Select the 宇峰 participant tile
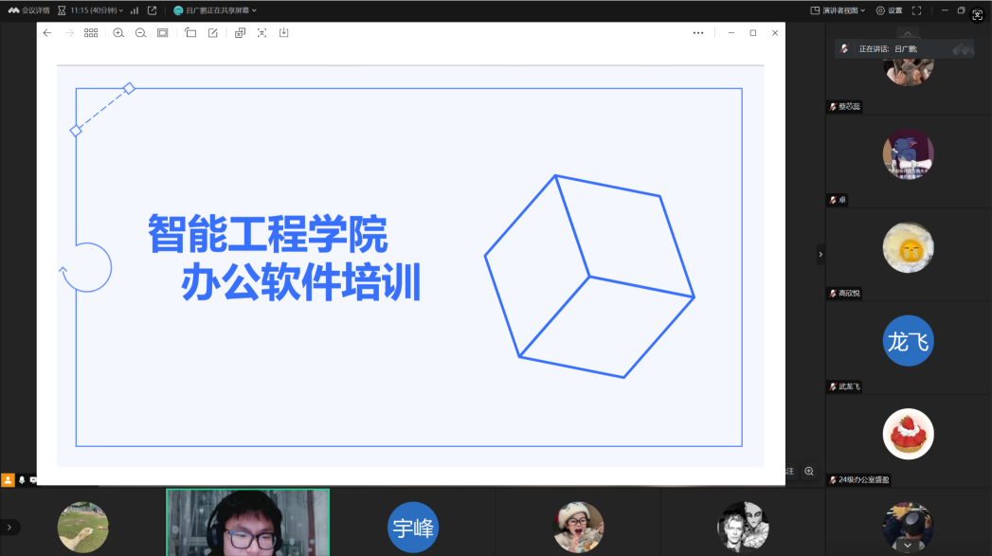Viewport: 992px width, 556px height. (x=413, y=527)
